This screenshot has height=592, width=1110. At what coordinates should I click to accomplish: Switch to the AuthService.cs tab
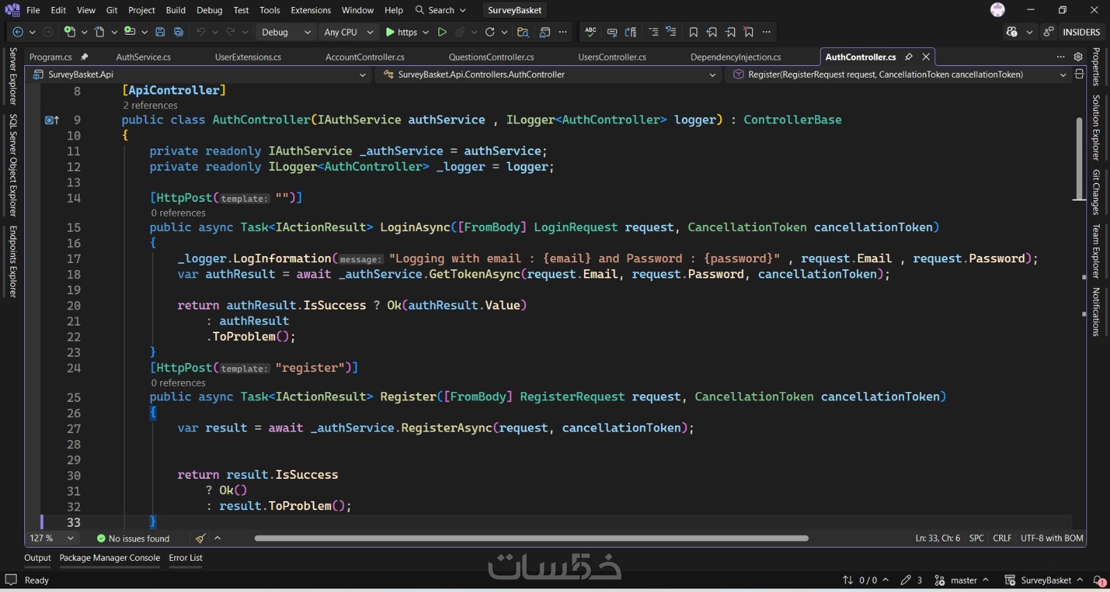tap(144, 57)
